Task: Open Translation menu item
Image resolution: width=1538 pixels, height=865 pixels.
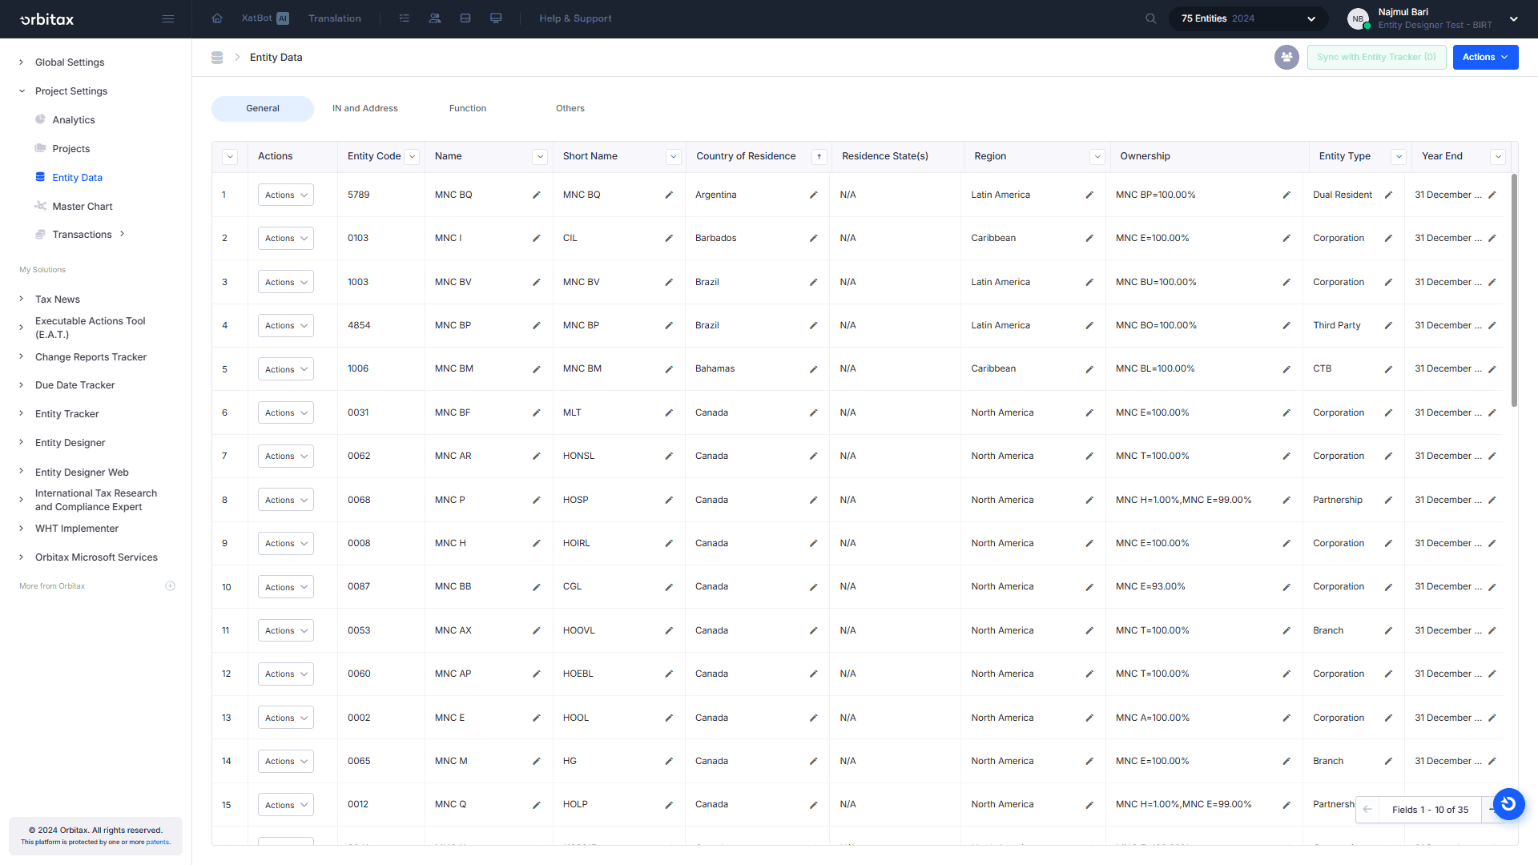Action: pyautogui.click(x=335, y=18)
